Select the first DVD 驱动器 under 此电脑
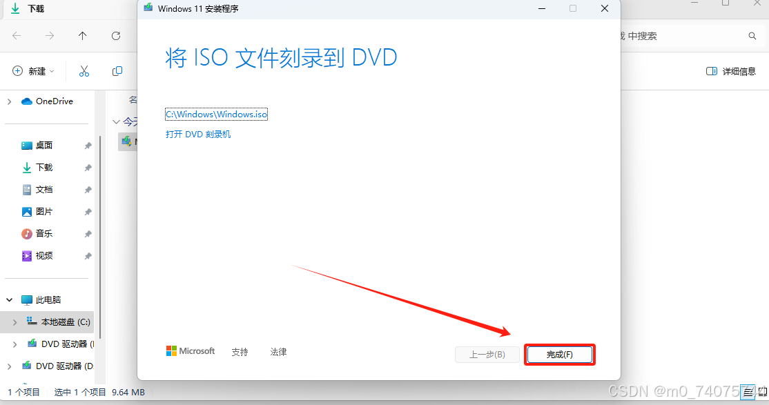The height and width of the screenshot is (405, 769). 60,344
